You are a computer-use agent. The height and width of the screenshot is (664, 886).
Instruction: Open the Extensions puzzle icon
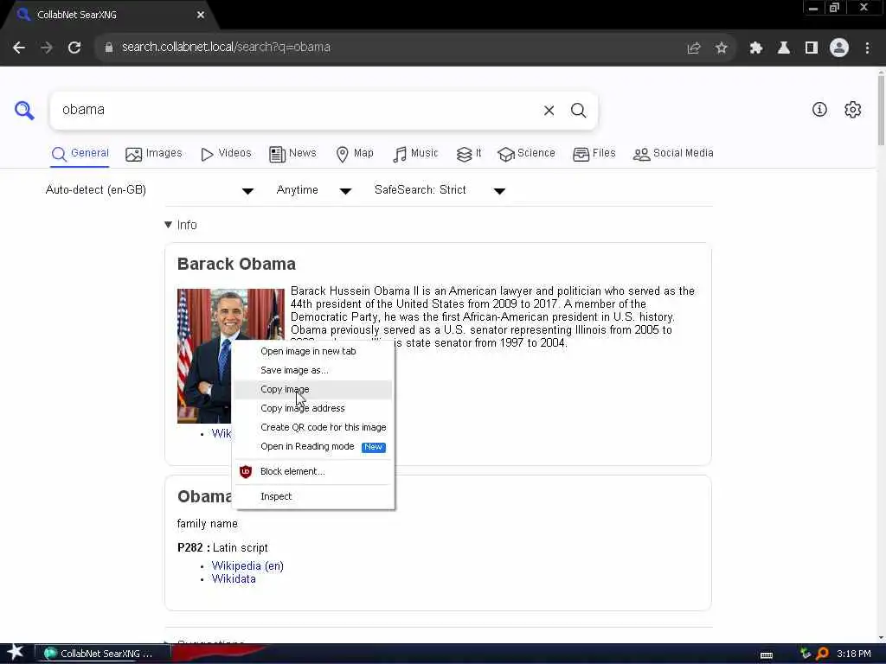(x=756, y=48)
